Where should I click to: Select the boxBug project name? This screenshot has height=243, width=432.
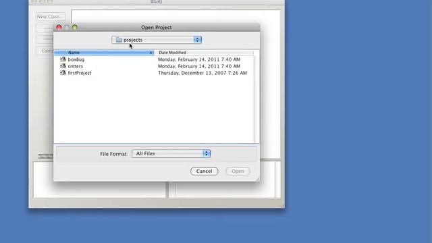(x=76, y=59)
